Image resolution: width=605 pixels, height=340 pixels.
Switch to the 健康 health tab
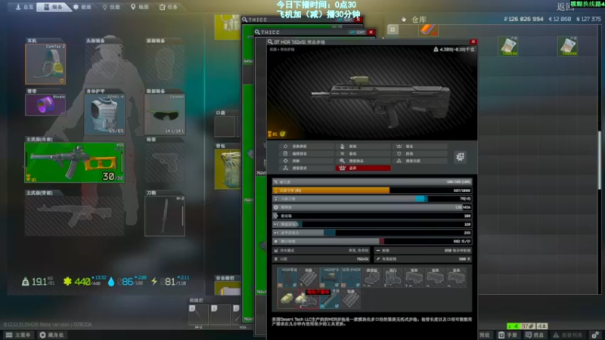tap(82, 7)
